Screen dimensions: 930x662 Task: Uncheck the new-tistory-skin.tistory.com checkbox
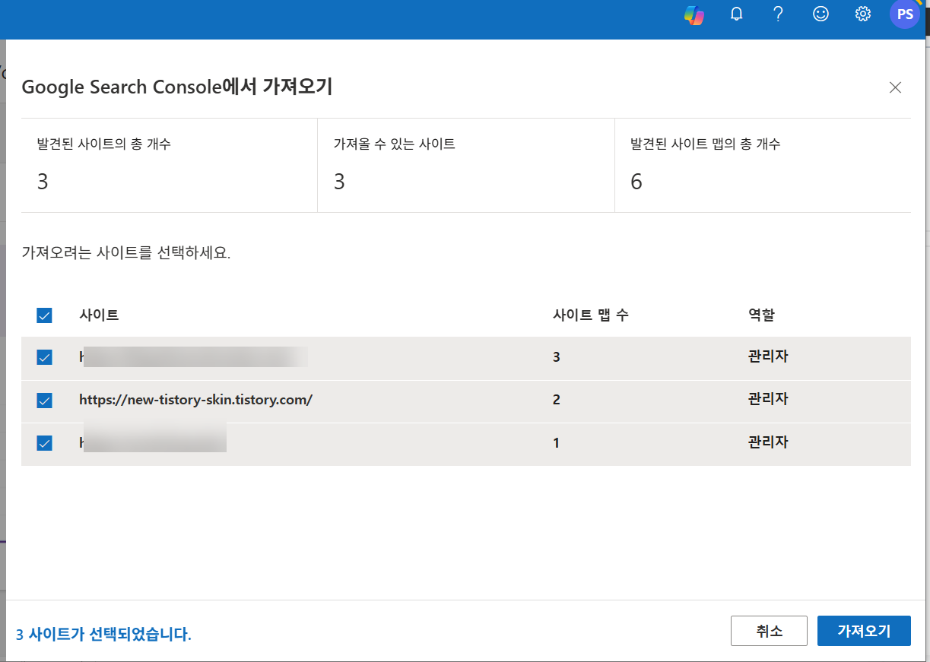click(44, 400)
